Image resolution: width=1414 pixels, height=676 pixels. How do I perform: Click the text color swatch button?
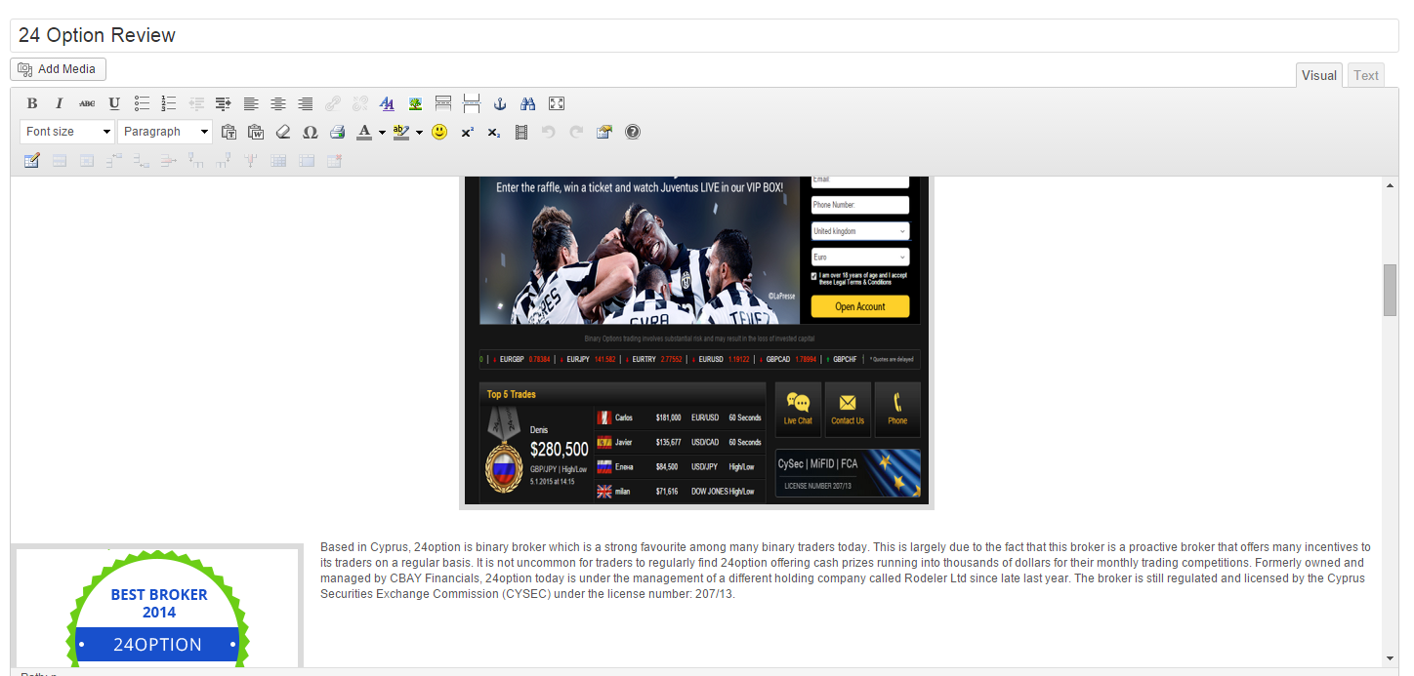[x=364, y=132]
